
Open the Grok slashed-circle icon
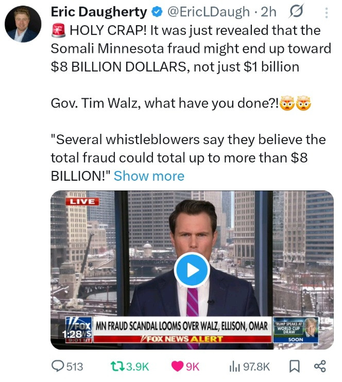pos(298,11)
